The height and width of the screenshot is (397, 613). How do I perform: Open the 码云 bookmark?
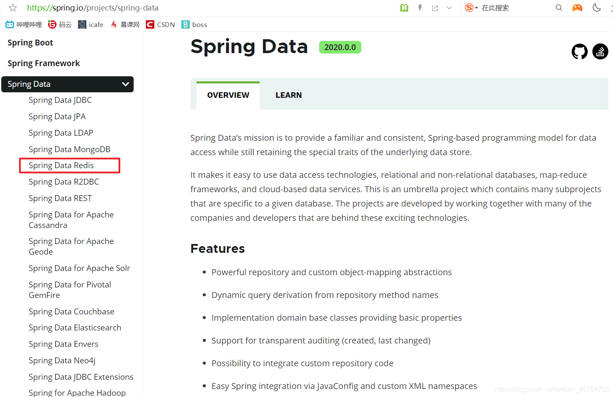(x=60, y=24)
